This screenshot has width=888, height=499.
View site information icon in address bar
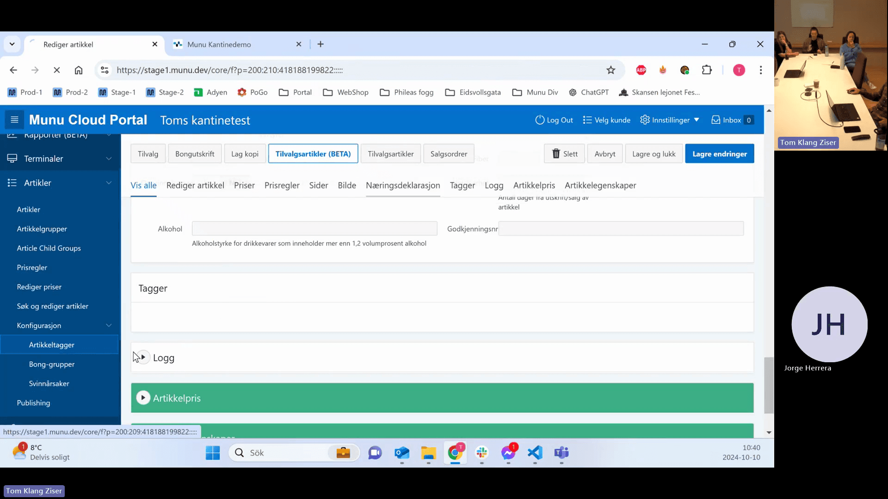click(x=105, y=70)
